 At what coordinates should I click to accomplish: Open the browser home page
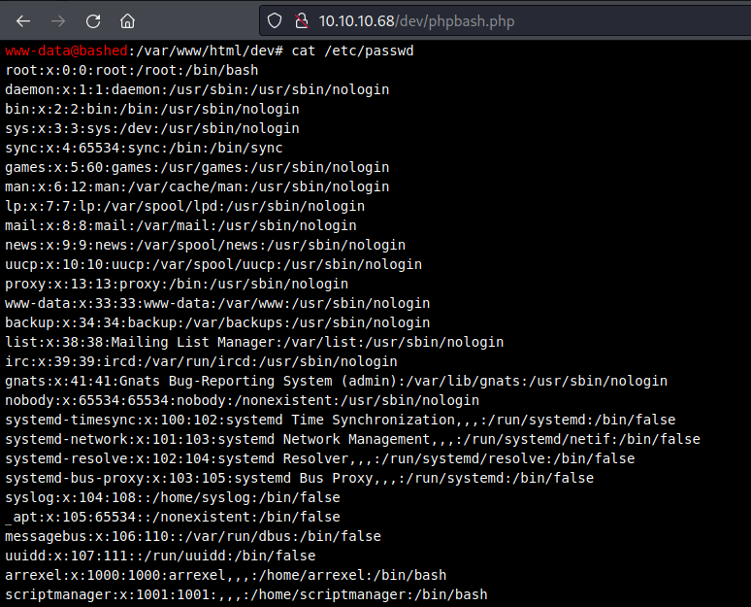127,20
